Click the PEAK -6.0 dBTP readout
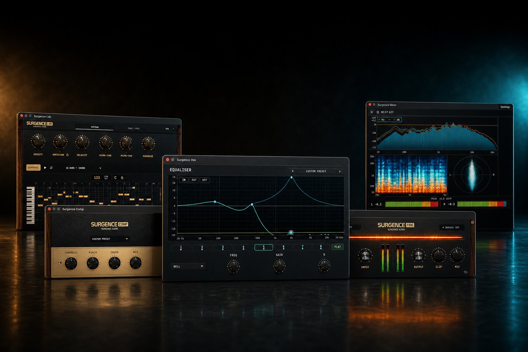 pos(441,199)
